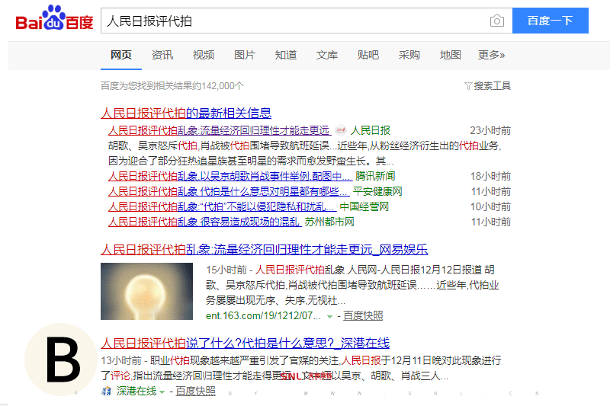Viewport: 610px width, 406px height.
Task: Switch to the 资讯 tab
Action: (x=162, y=55)
